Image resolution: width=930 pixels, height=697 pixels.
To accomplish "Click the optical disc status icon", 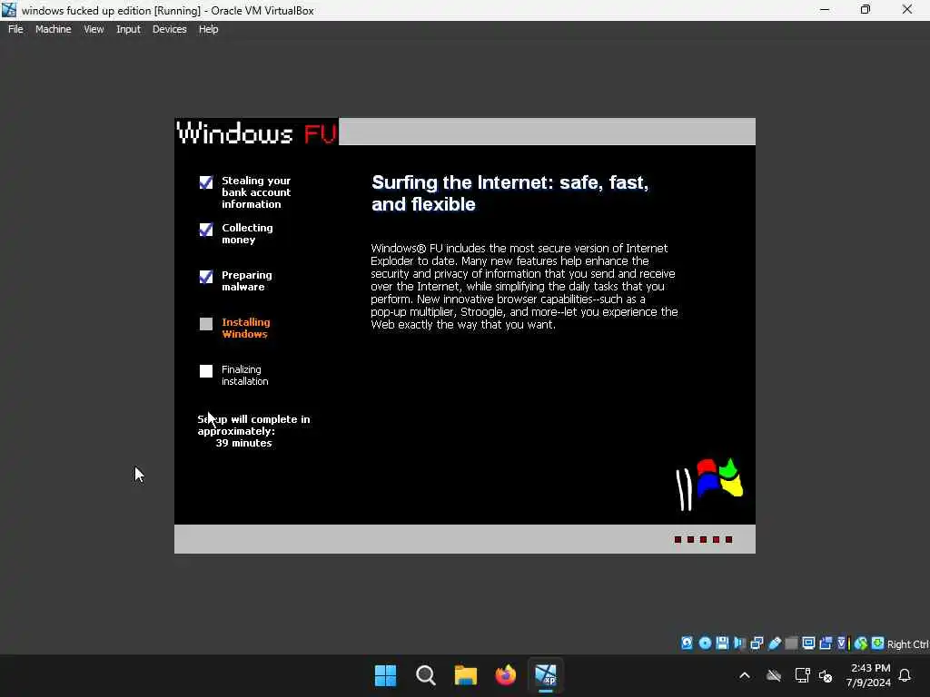I will tap(705, 643).
